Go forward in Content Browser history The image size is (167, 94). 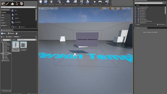[x=3, y=37]
